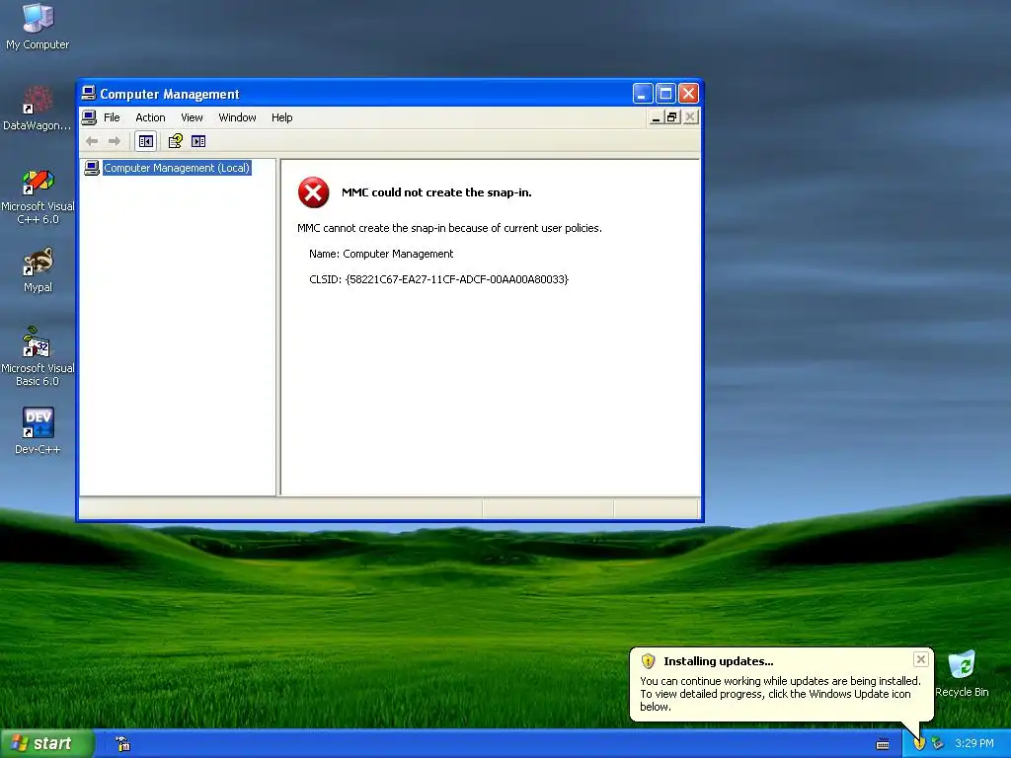Image resolution: width=1011 pixels, height=758 pixels.
Task: Launch the Dev-C++ desktop shortcut
Action: (x=38, y=430)
